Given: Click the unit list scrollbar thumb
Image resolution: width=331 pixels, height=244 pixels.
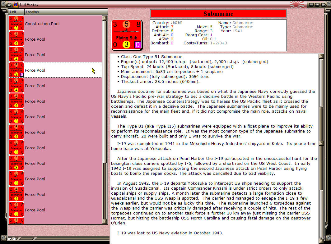Looking at the screenshot, I should tap(105, 92).
